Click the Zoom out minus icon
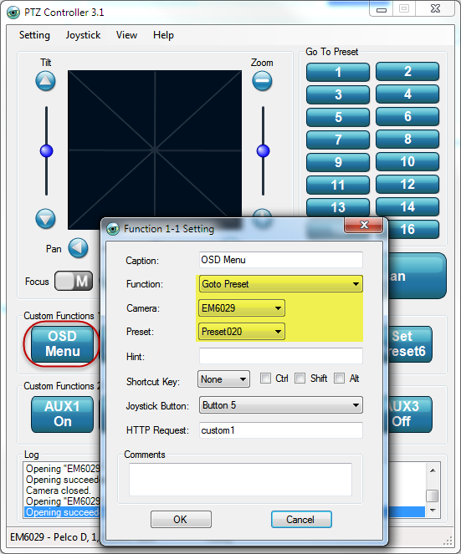The height and width of the screenshot is (554, 461). click(262, 81)
